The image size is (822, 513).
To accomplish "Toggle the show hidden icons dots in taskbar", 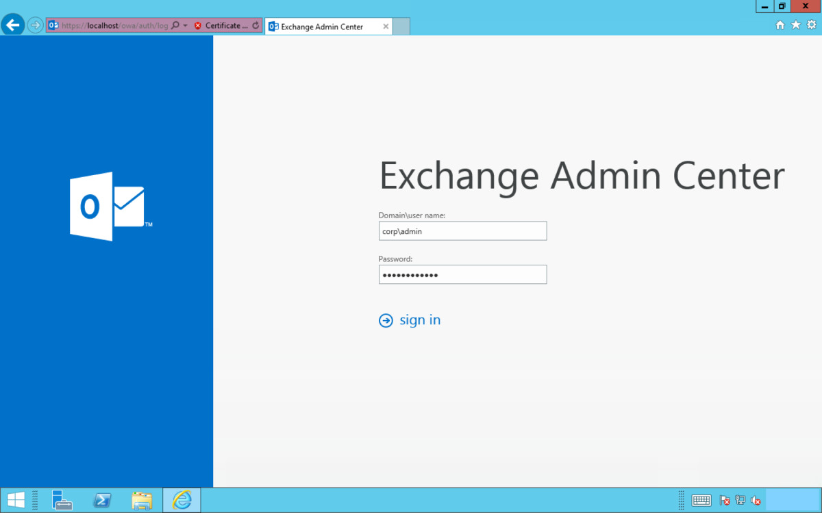I will (682, 500).
